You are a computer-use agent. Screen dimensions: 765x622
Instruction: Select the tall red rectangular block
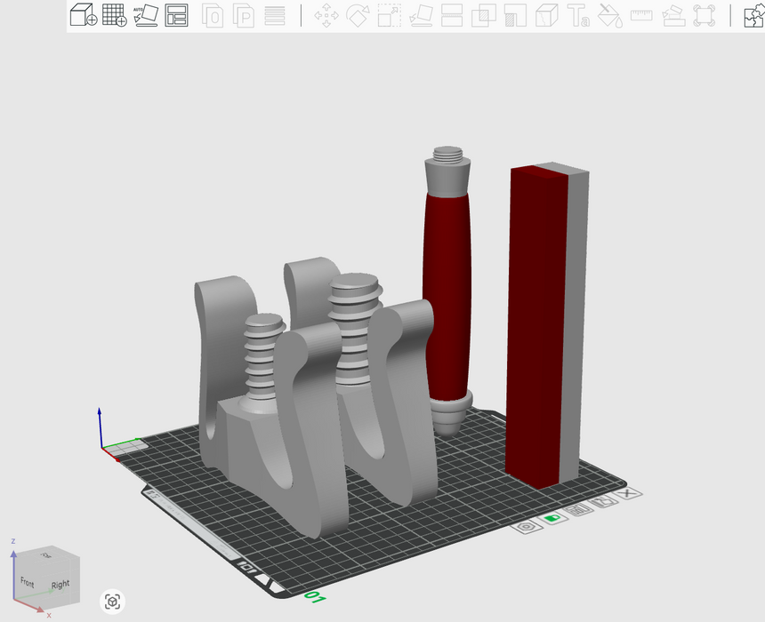(535, 329)
